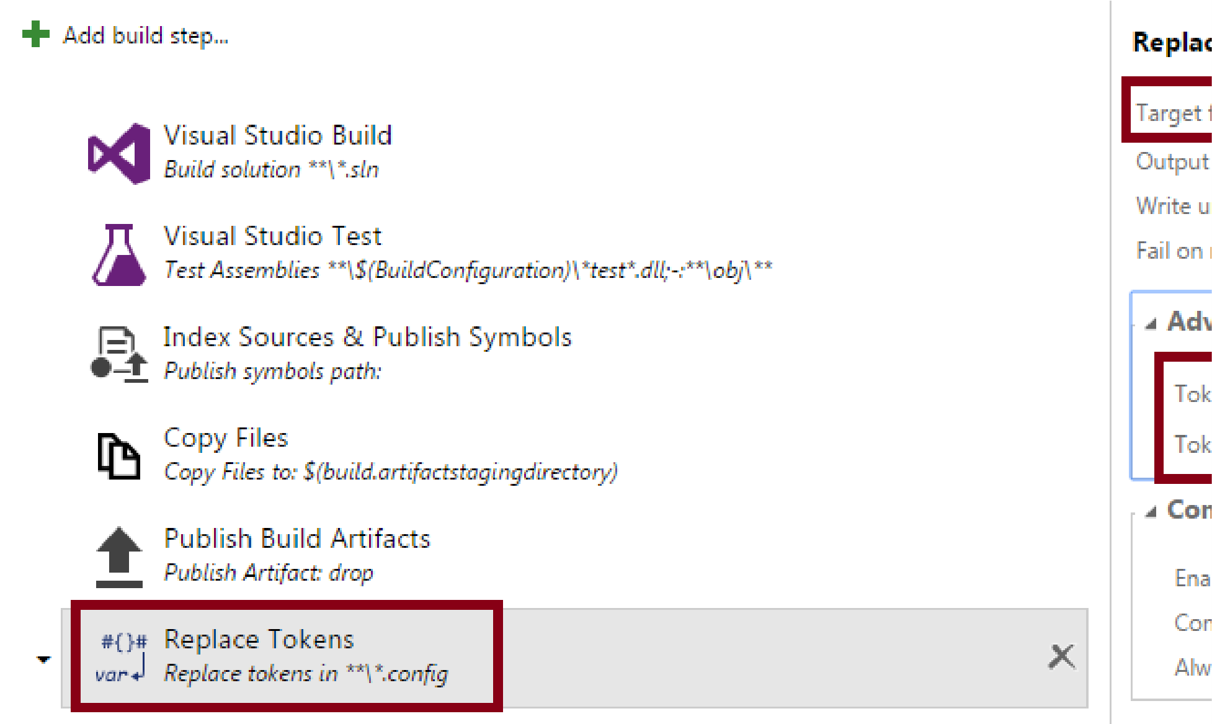Click the Visual Studio Test flask icon
Screen dimensions: 1212x724
(x=119, y=254)
